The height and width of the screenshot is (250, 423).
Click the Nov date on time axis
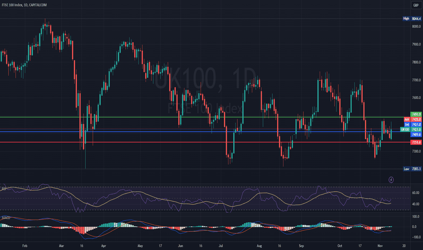pyautogui.click(x=380, y=245)
